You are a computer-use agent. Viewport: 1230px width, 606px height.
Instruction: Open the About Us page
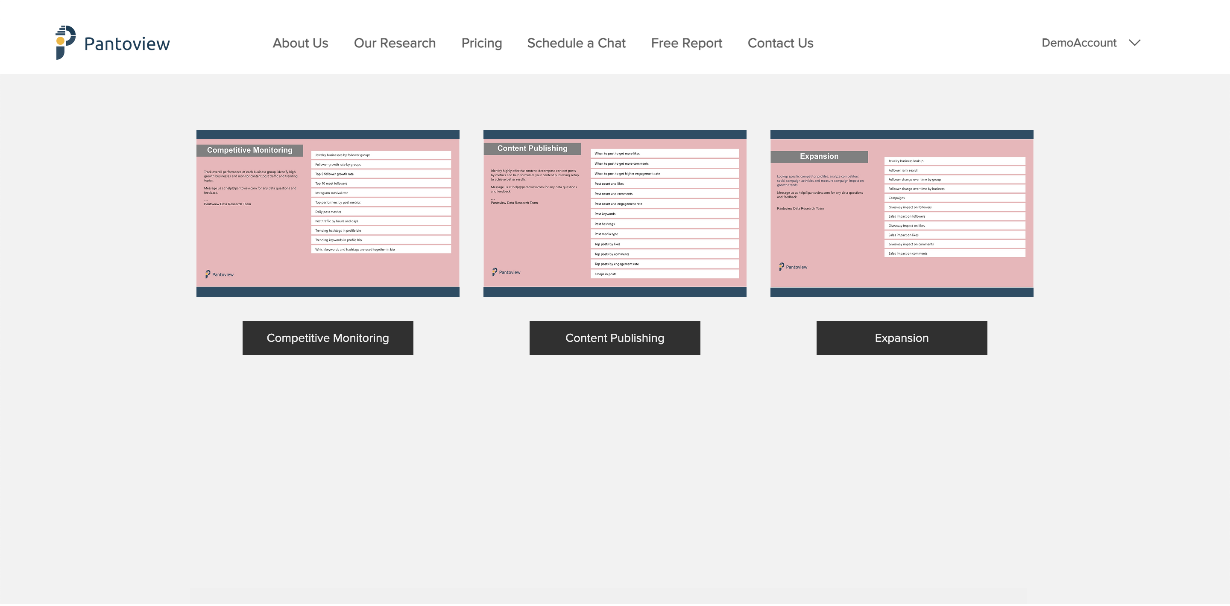pos(300,43)
